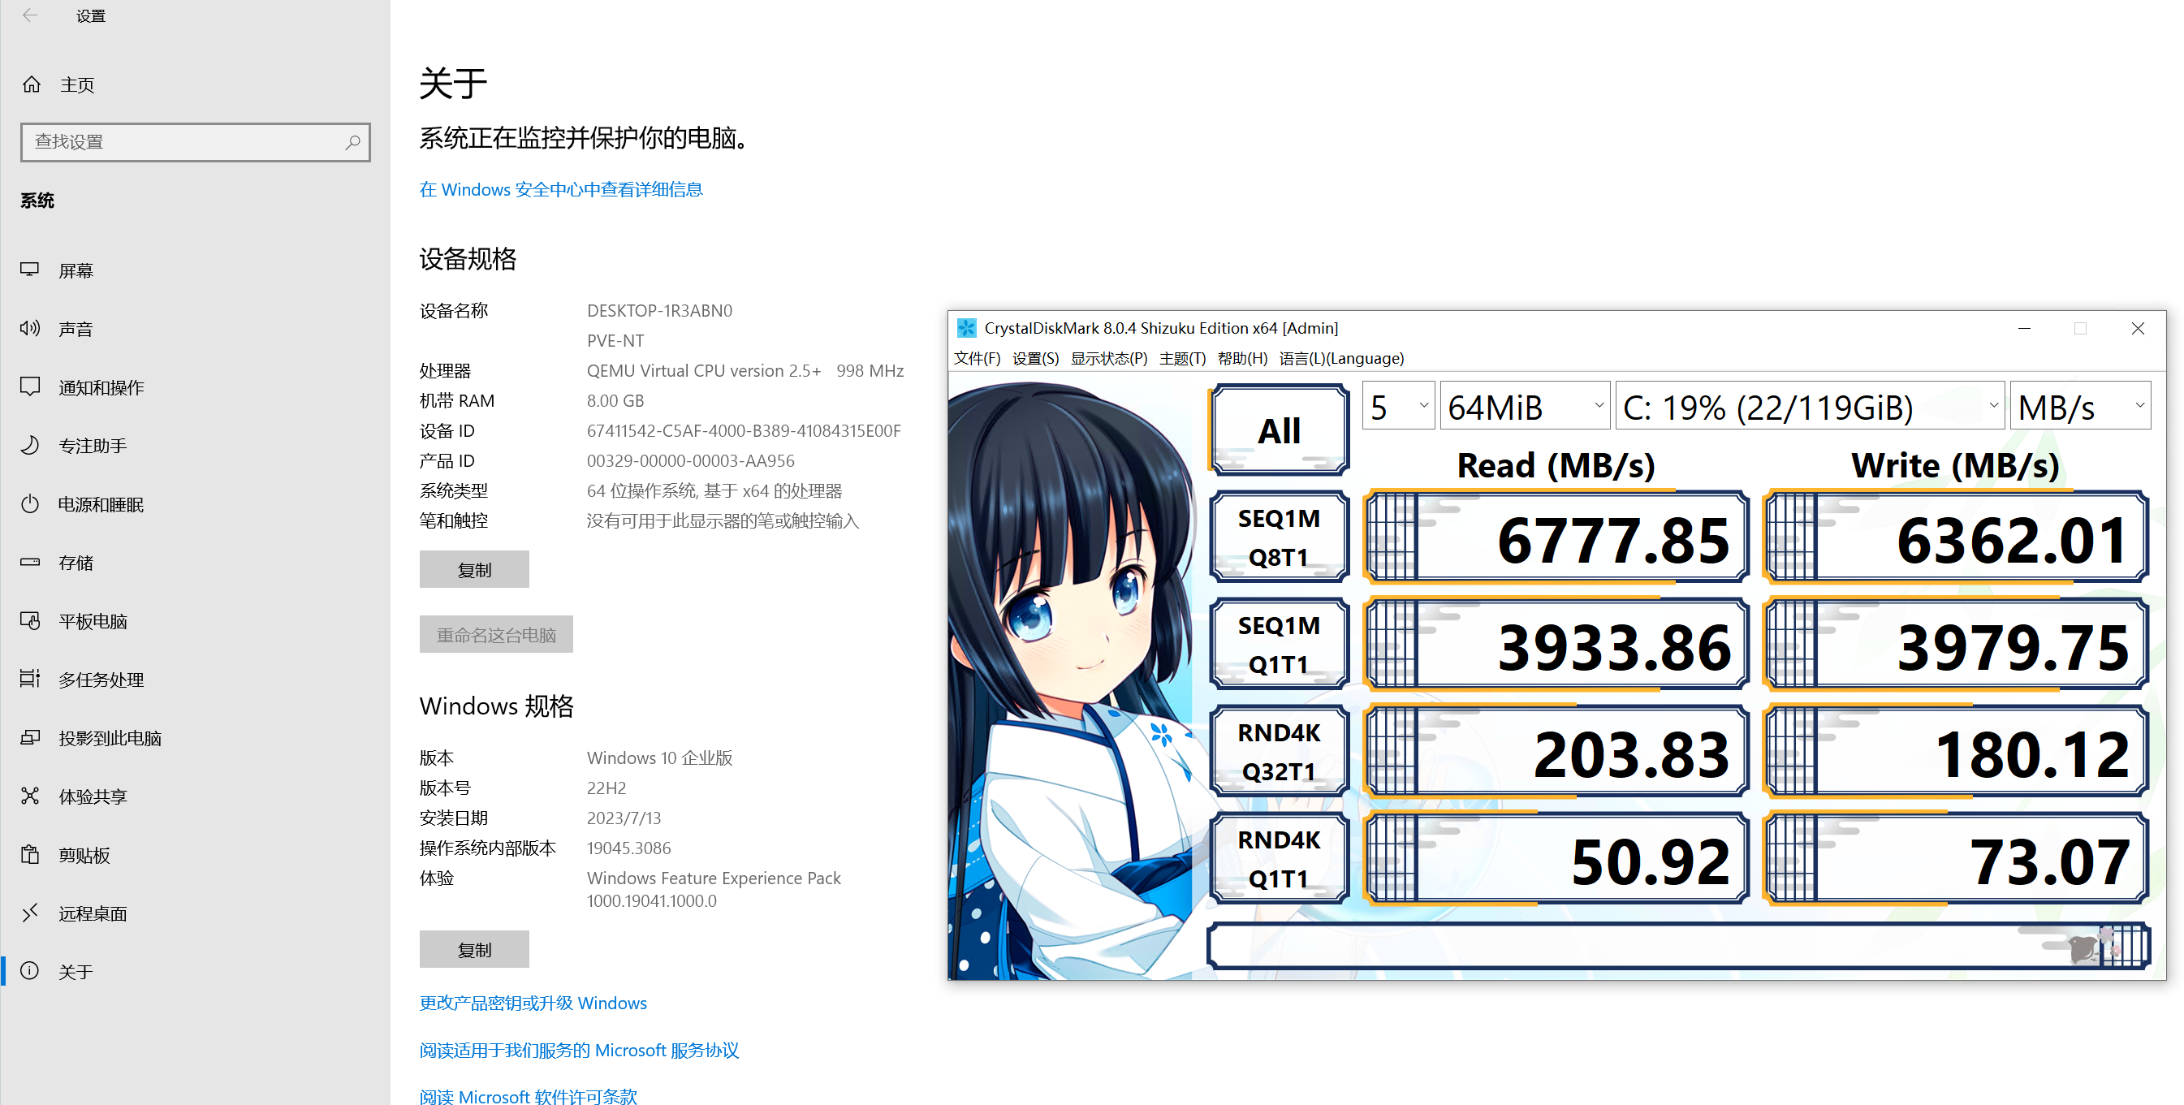Click the device name DESKTOP-1R3ABN0
This screenshot has height=1105, width=2184.
(x=658, y=310)
